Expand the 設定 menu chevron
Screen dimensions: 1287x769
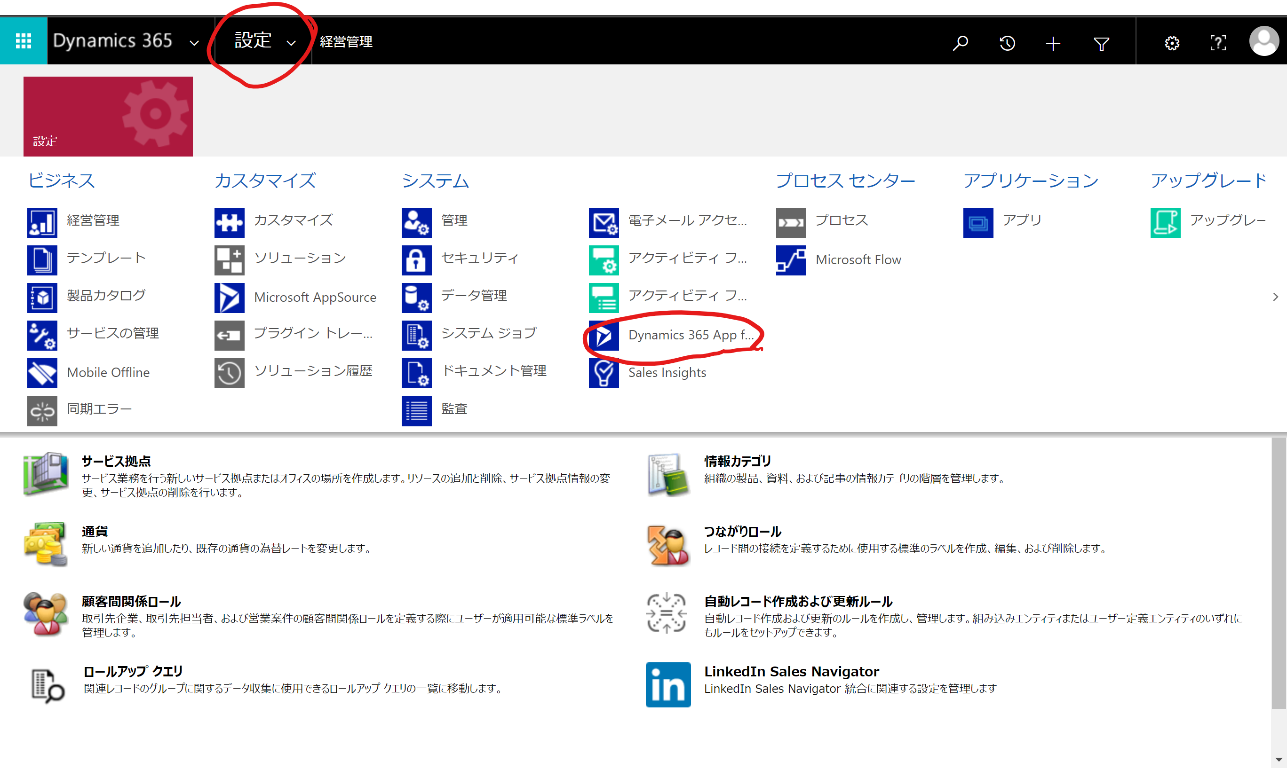pos(291,43)
